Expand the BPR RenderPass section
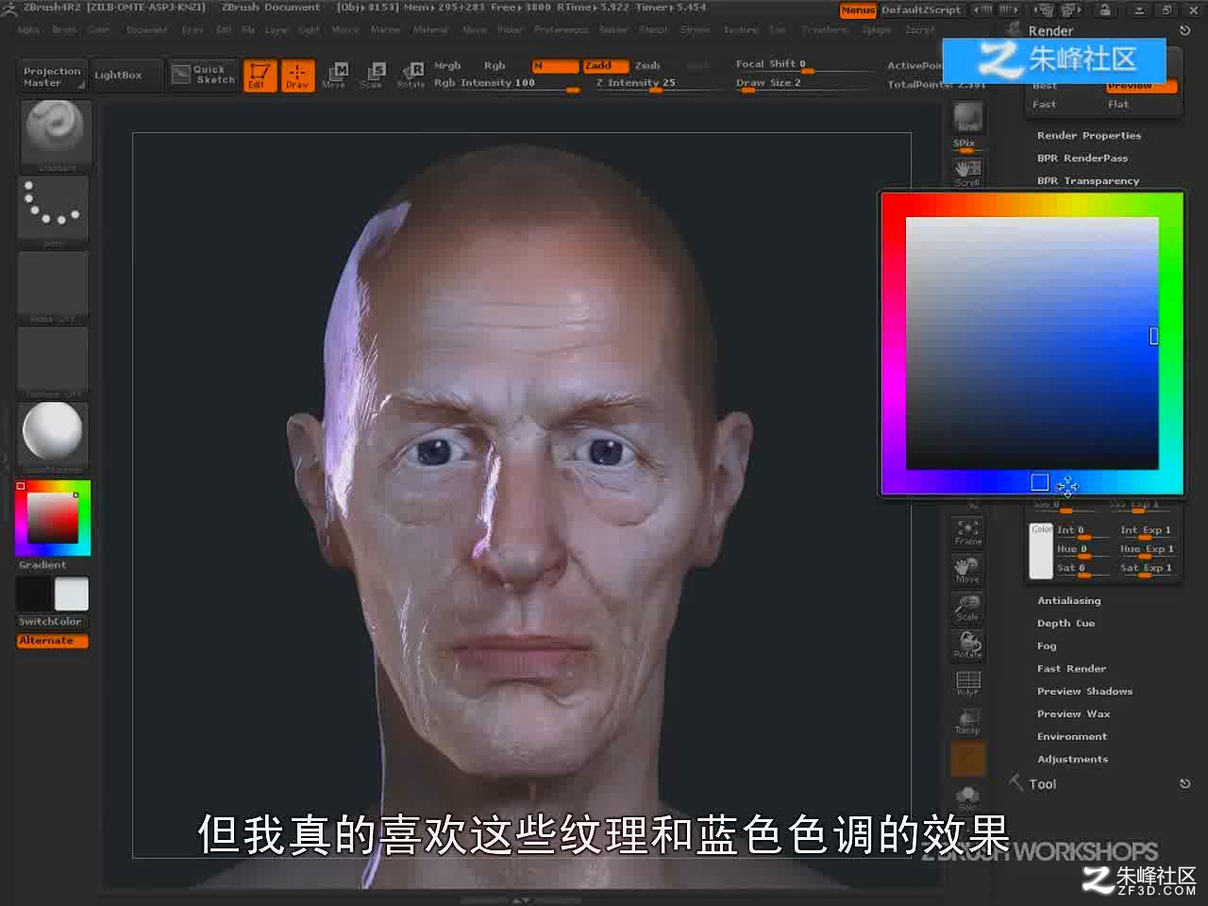Image resolution: width=1208 pixels, height=906 pixels. click(1082, 159)
